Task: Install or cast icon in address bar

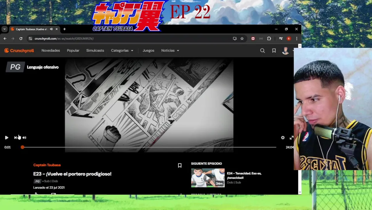Action: coord(235,38)
